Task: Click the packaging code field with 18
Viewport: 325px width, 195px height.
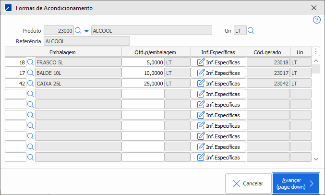Action: 15,62
